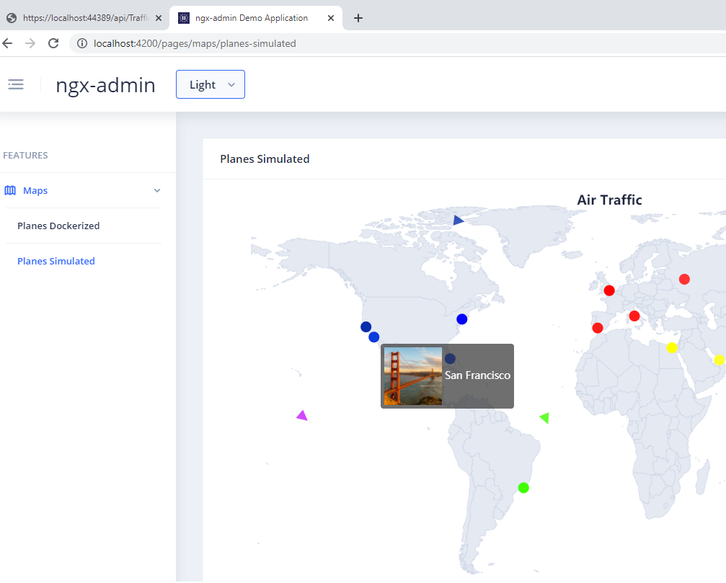The height and width of the screenshot is (583, 726).
Task: Collapse the Maps menu chevron
Action: tap(157, 191)
